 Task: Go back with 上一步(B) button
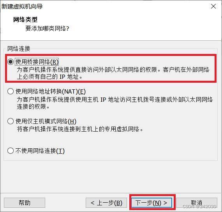(x=106, y=203)
